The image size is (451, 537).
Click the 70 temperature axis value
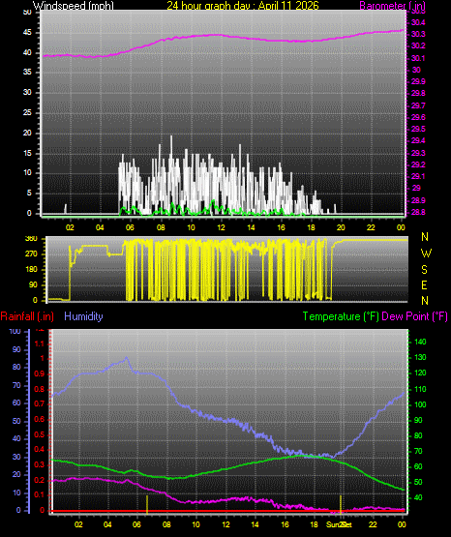[418, 452]
